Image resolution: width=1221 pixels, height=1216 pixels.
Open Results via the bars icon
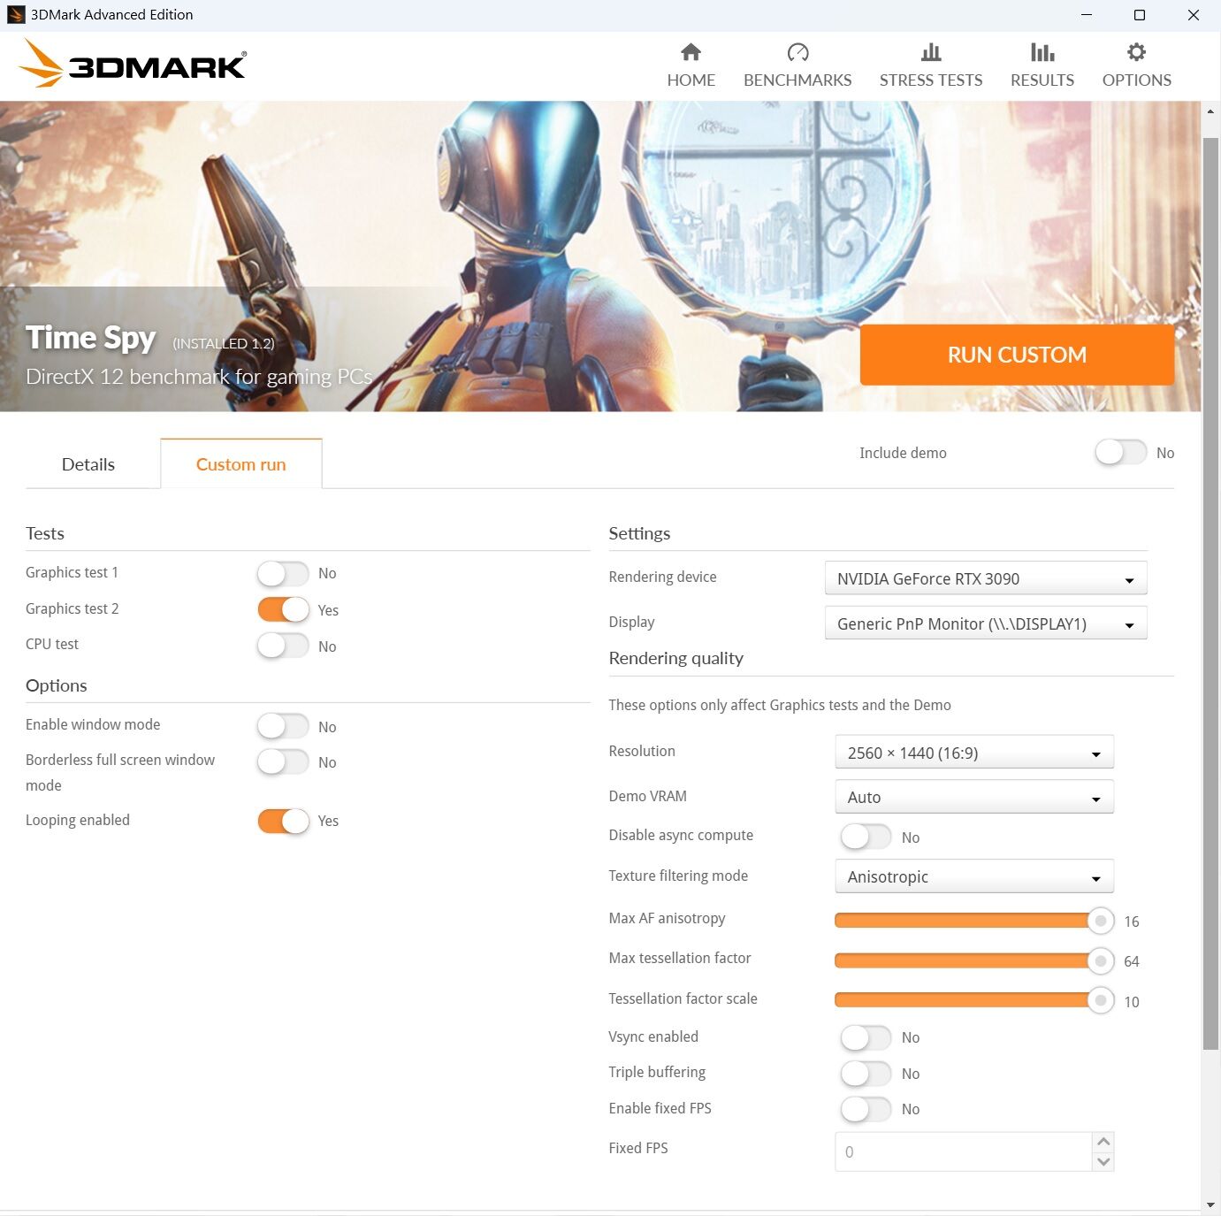pos(1042,52)
